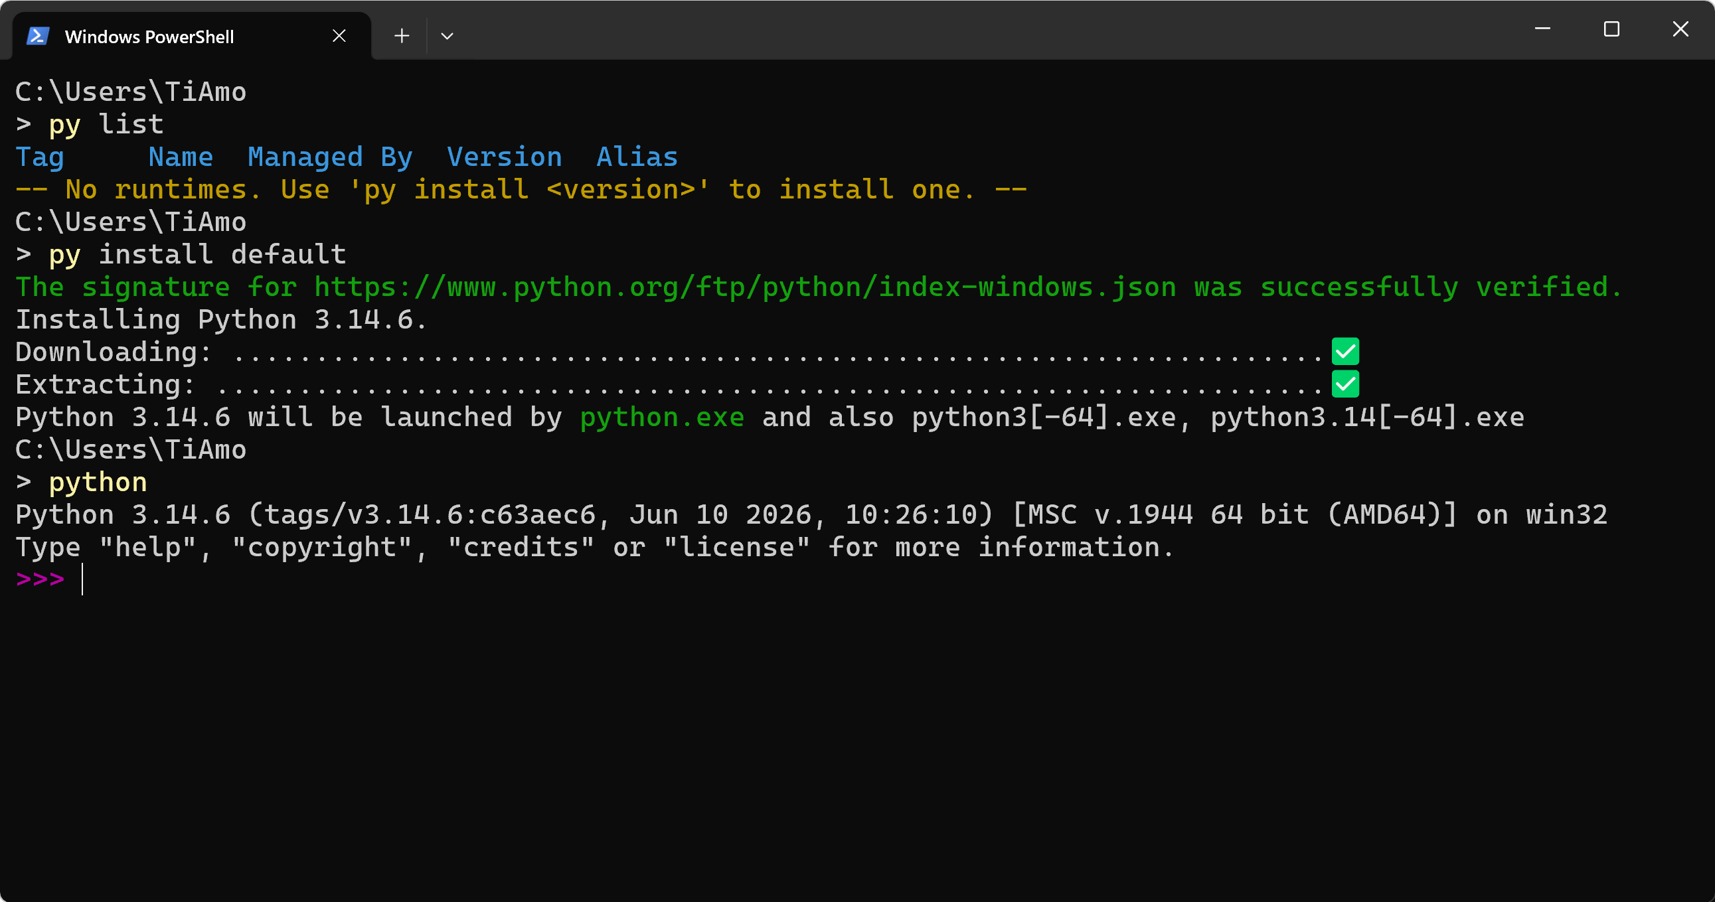The width and height of the screenshot is (1715, 902).
Task: Select the Windows PowerShell tab
Action: tap(192, 36)
